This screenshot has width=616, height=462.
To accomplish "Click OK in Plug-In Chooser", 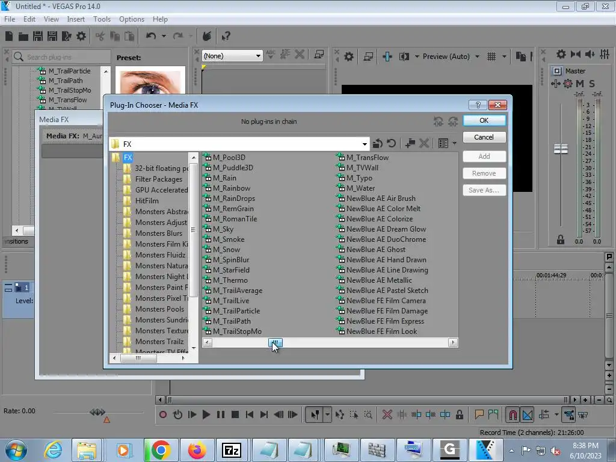I will pos(484,120).
